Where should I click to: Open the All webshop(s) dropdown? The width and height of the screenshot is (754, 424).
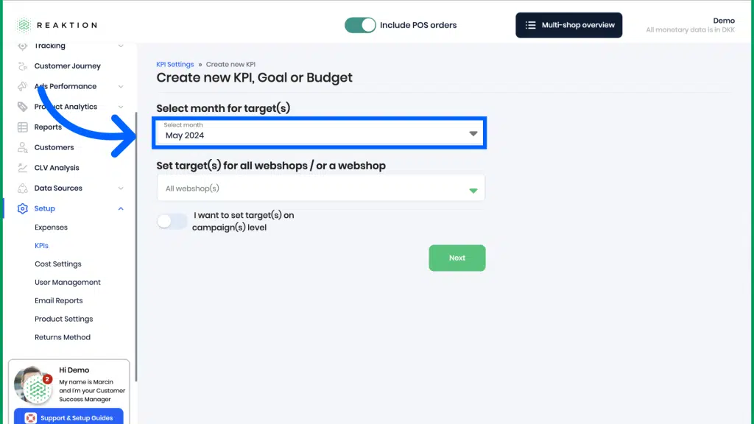coord(321,188)
